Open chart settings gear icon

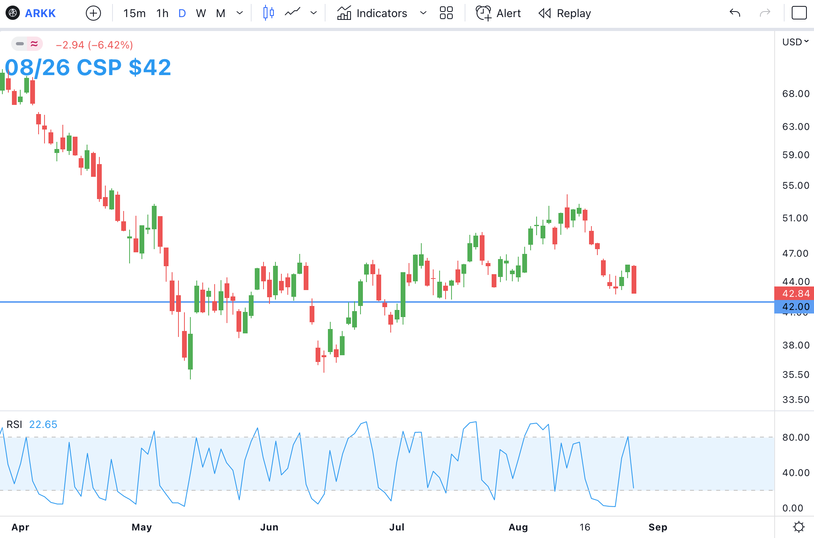(798, 527)
